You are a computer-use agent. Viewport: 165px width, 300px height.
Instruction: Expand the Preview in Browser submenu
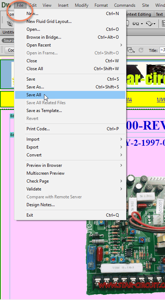[x=70, y=165]
